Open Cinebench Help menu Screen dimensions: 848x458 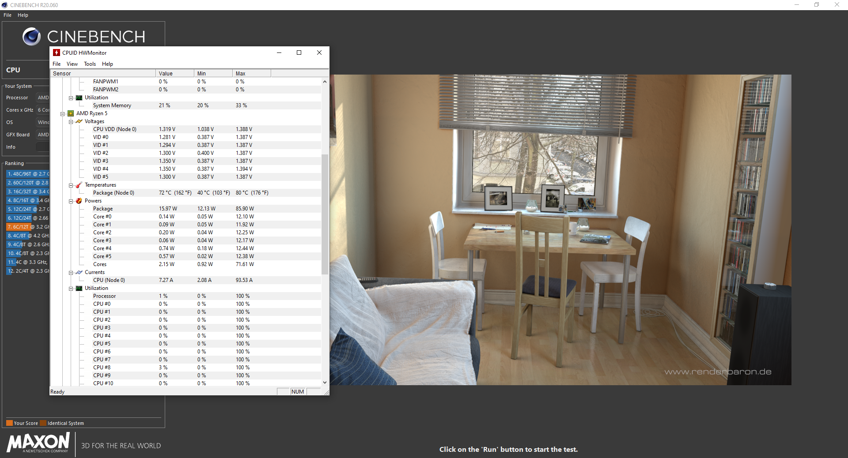pos(23,15)
